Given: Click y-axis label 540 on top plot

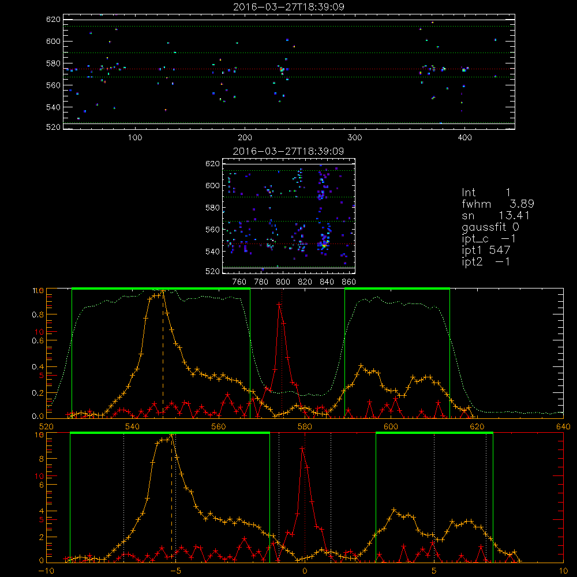Looking at the screenshot, I should (53, 107).
